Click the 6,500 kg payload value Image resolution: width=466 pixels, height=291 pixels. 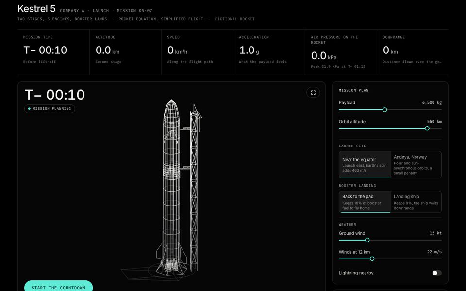[432, 102]
